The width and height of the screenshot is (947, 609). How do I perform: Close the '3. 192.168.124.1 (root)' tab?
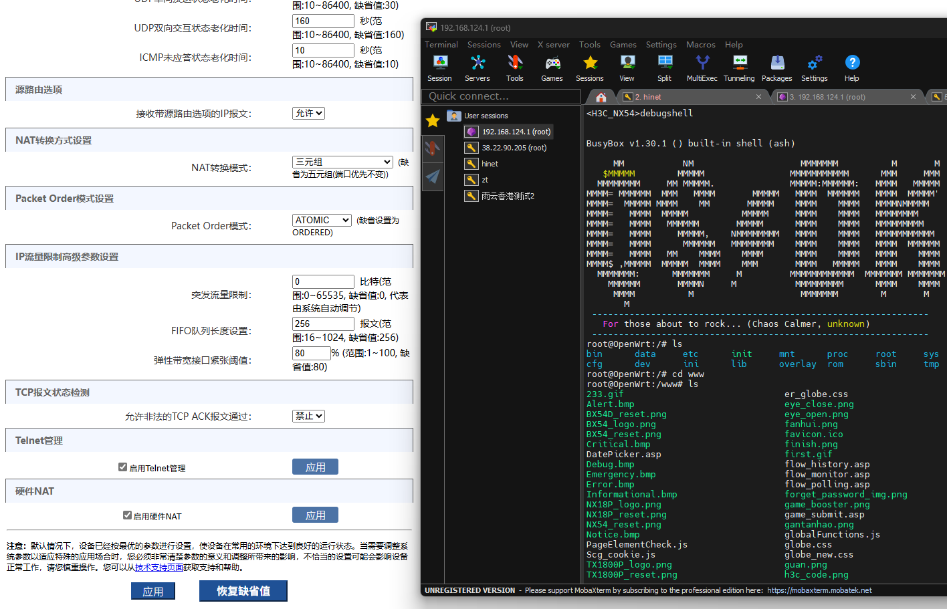913,97
